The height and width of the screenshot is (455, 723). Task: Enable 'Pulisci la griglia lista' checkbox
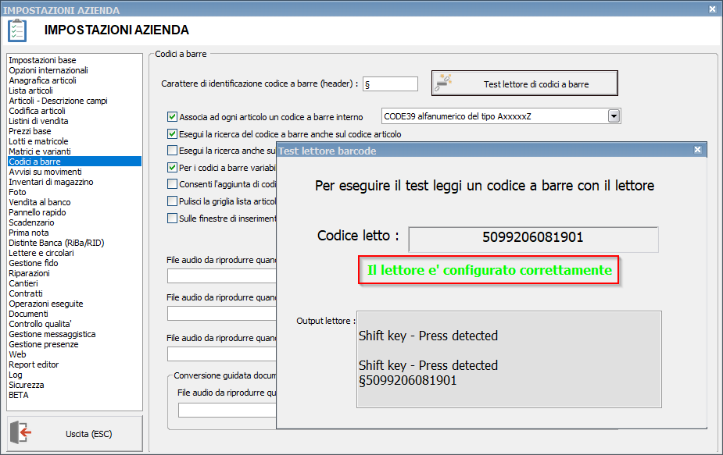[173, 201]
